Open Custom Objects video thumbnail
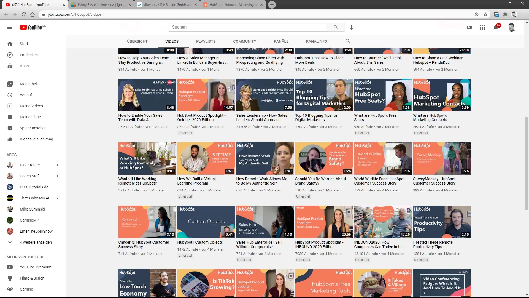Screen dimensions: 529x298 (x=206, y=222)
